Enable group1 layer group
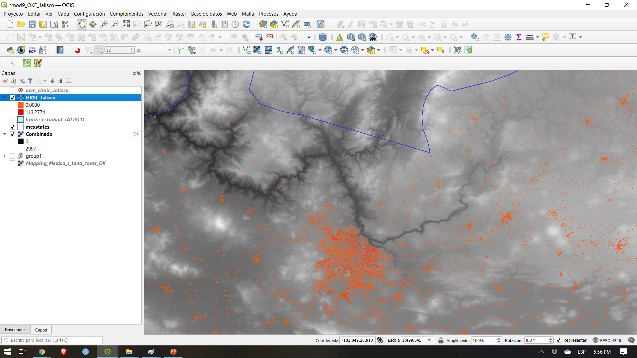Image resolution: width=637 pixels, height=358 pixels. [x=13, y=156]
